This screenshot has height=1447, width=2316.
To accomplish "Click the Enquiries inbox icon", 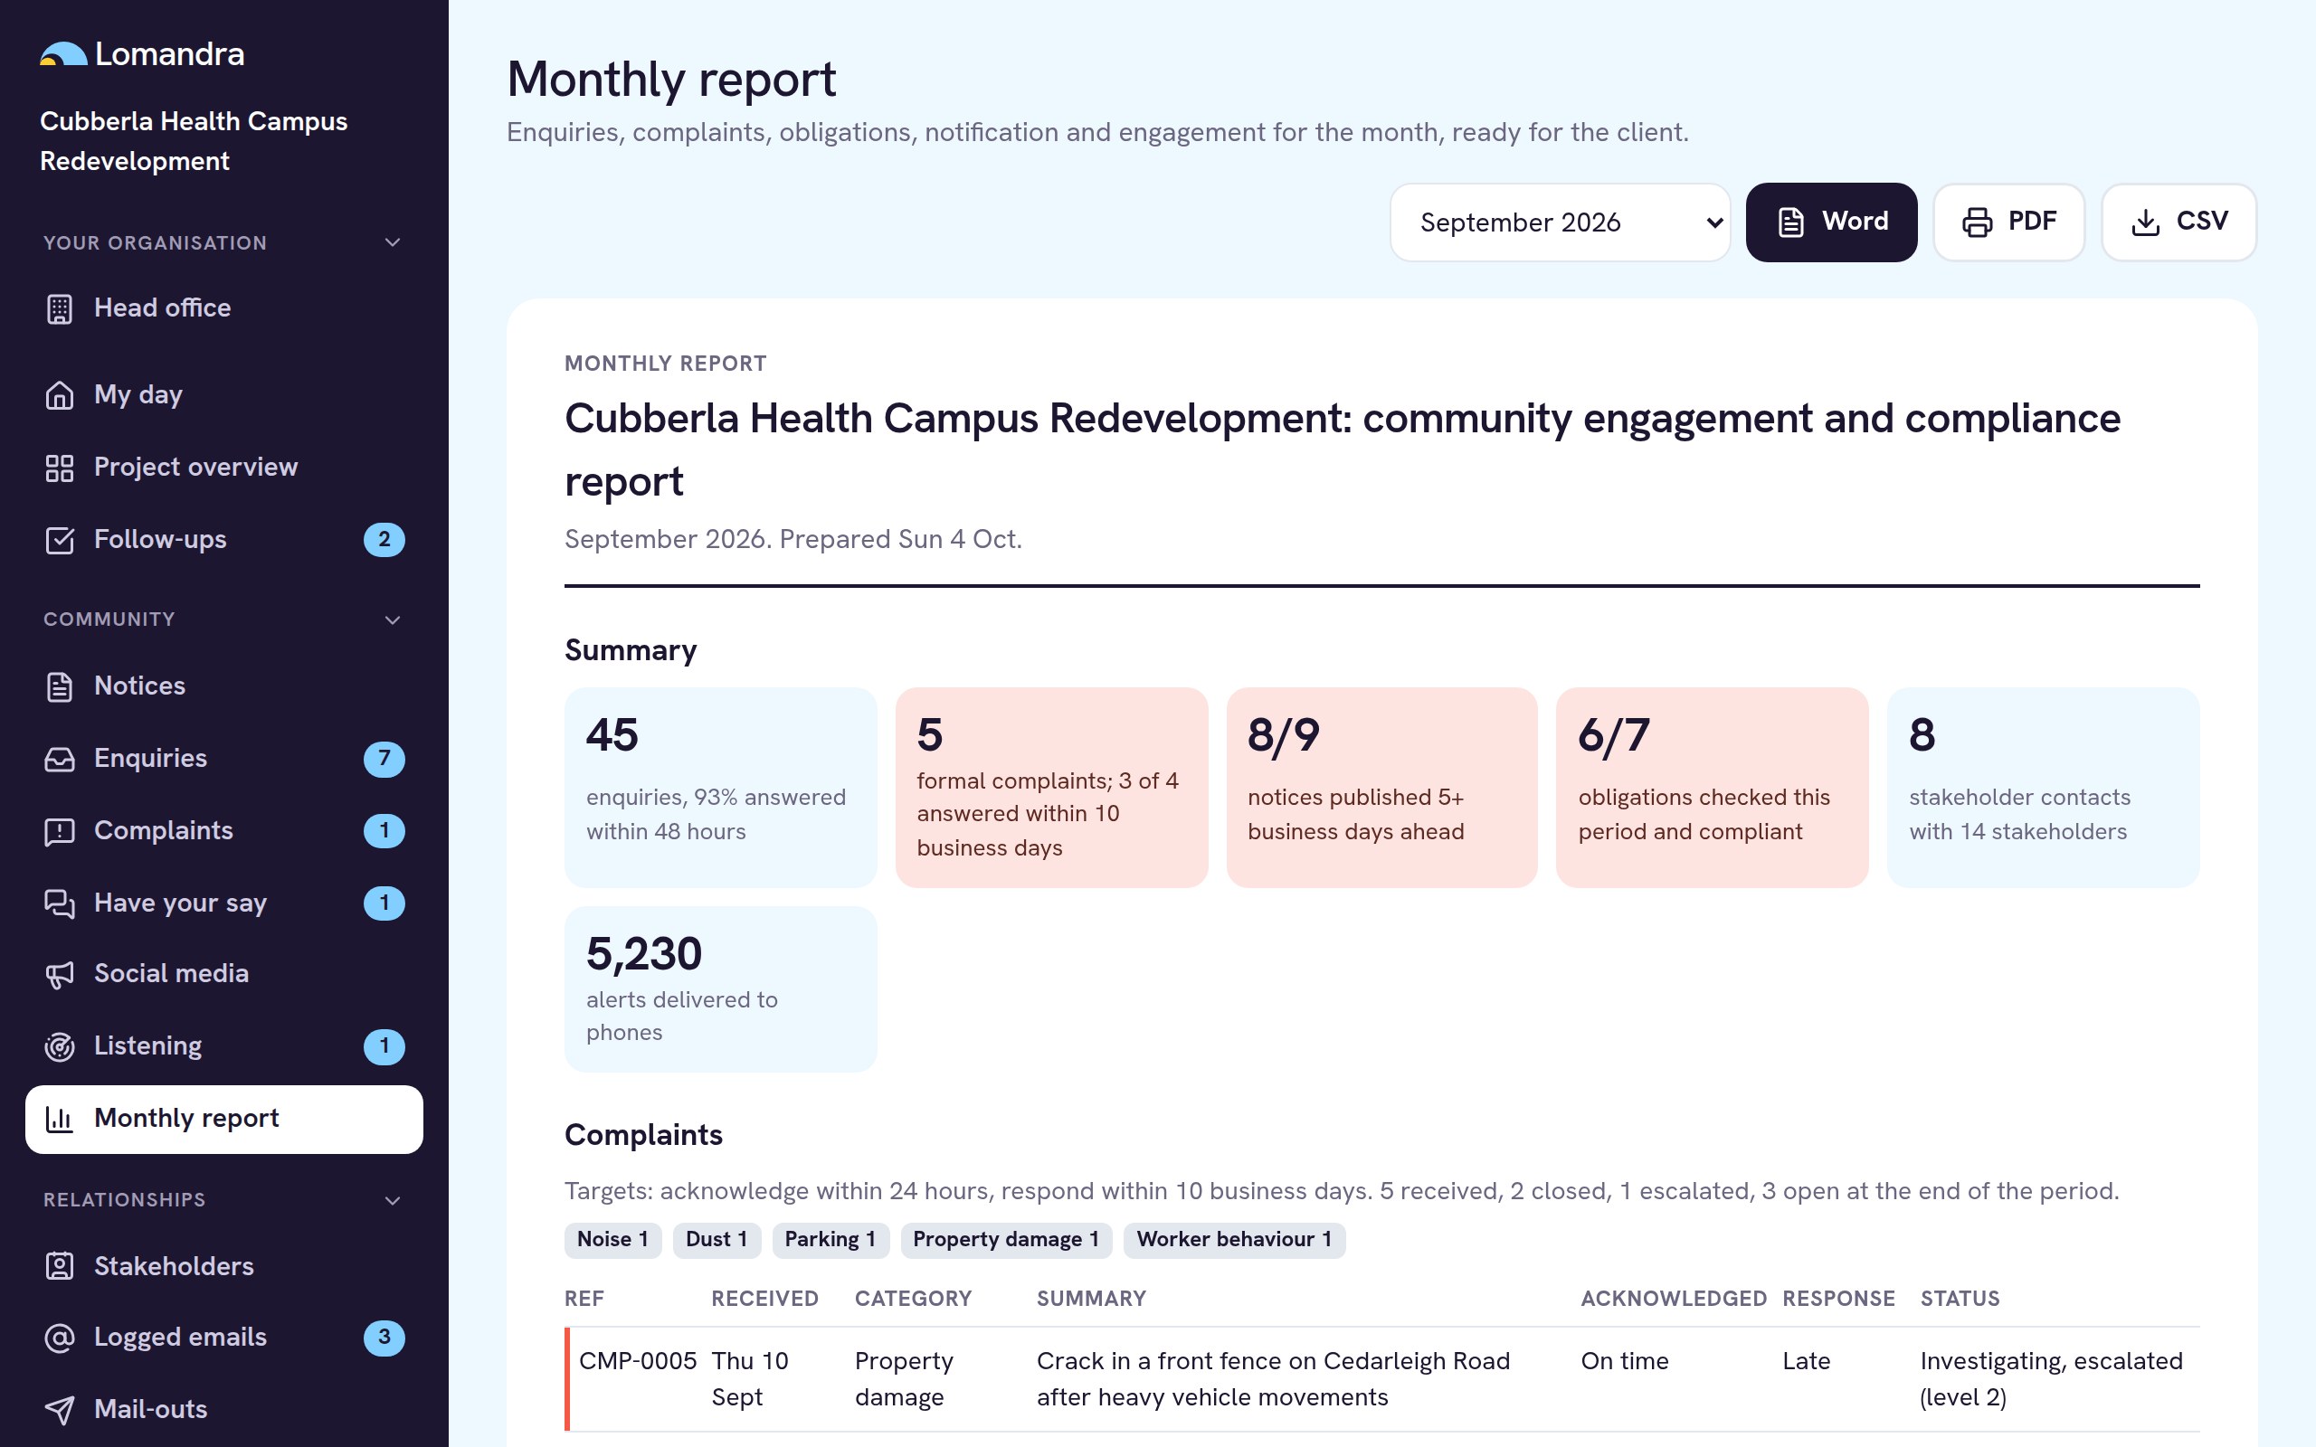I will [60, 759].
